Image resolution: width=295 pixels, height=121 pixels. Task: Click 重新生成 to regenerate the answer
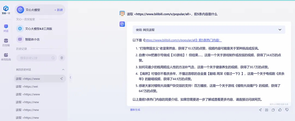tap(135, 110)
